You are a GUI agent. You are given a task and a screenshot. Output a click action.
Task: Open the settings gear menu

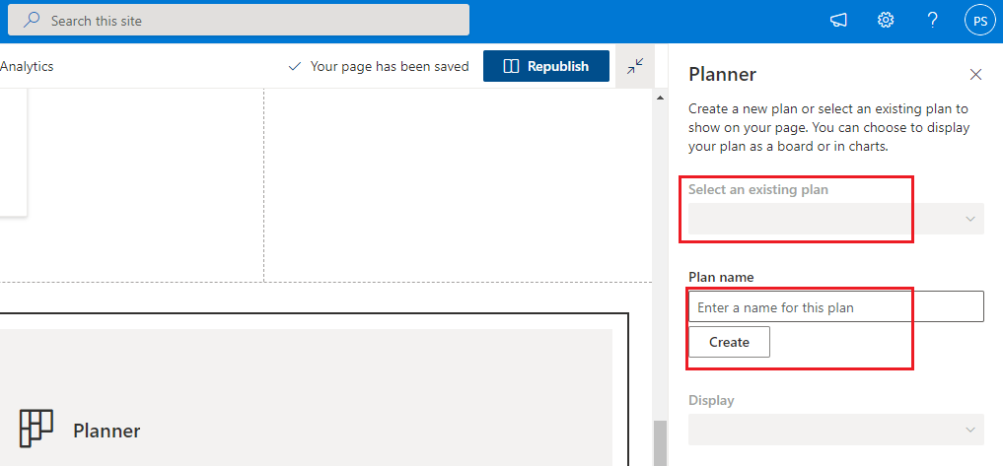(886, 21)
